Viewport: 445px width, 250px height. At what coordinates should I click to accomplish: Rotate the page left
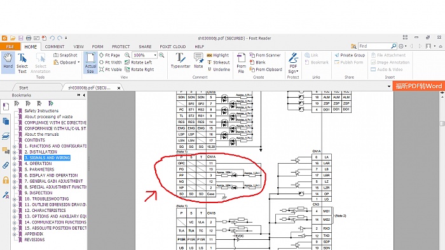click(x=138, y=62)
